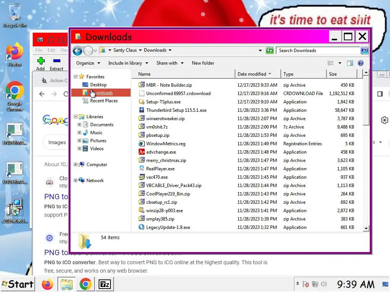Expand the Music library node
Image resolution: width=390 pixels, height=292 pixels.
pos(79,133)
